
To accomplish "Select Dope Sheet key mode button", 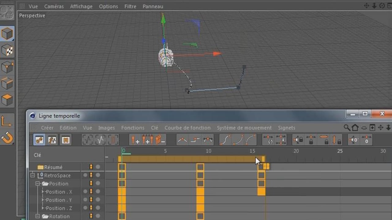I will coord(39,140).
